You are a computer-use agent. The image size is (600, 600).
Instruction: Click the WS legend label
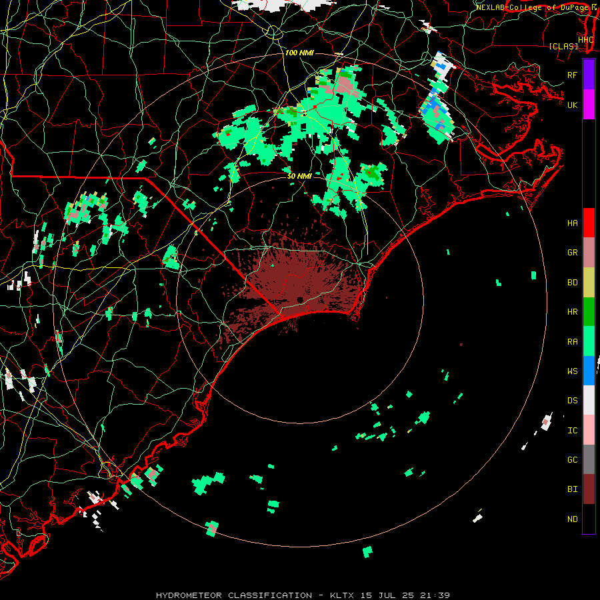coord(573,371)
